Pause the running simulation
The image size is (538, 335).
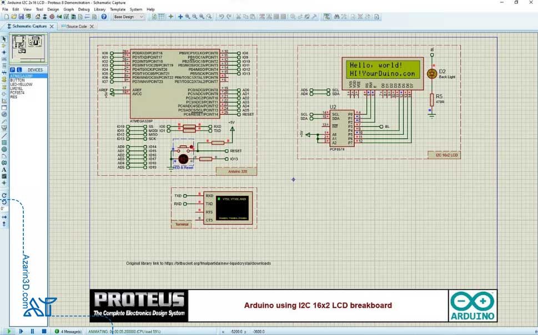pyautogui.click(x=32, y=331)
